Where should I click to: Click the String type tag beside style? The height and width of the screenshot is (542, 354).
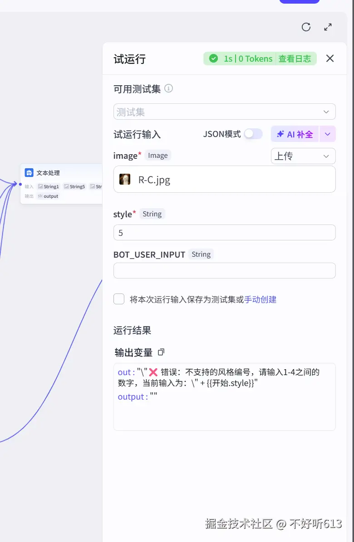[152, 214]
